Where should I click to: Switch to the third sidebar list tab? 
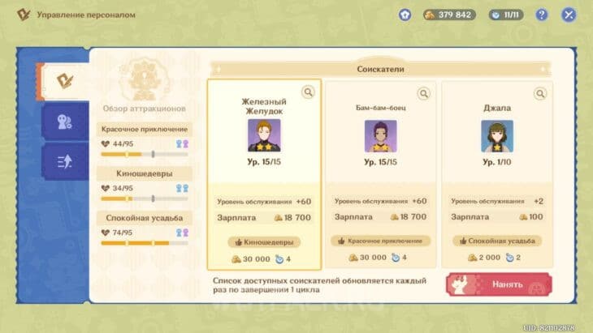coord(63,161)
